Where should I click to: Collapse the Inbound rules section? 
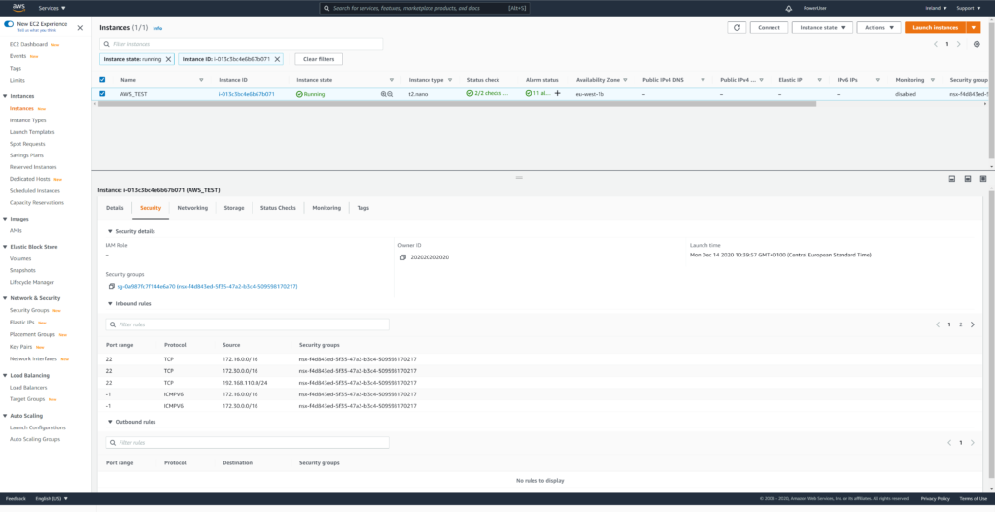[111, 303]
